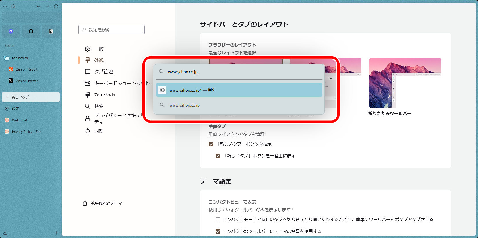This screenshot has width=478, height=238.
Task: Click the plus icon at sidebar bottom
Action: [x=57, y=233]
